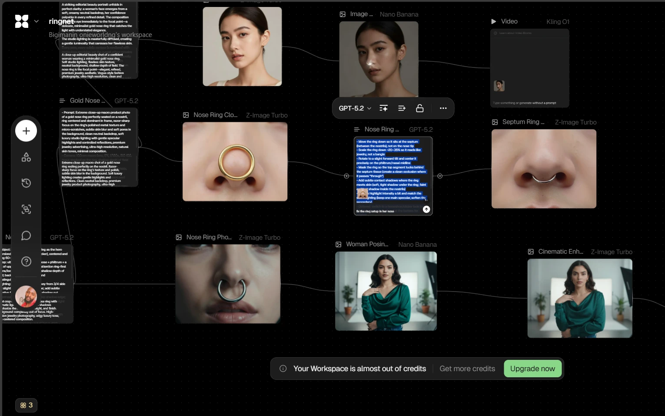Viewport: 665px width, 416px height.
Task: Click the sparkle enhance prompt icon in the toolbar
Action: 383,108
